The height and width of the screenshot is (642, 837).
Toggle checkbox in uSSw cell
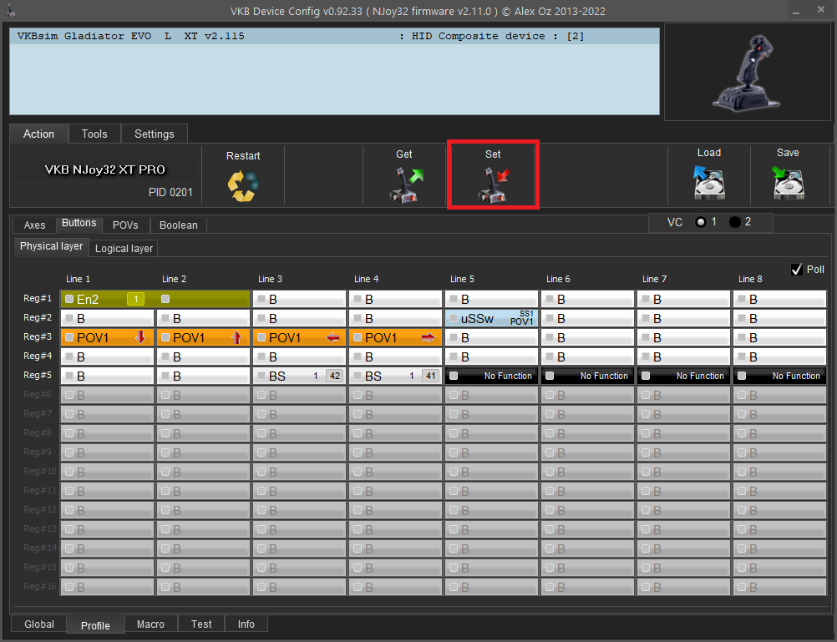click(454, 318)
